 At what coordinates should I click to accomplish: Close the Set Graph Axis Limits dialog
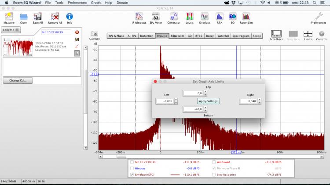155,82
